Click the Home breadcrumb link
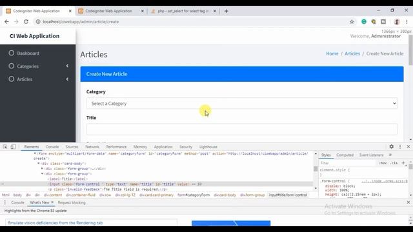The width and height of the screenshot is (413, 232). click(332, 53)
